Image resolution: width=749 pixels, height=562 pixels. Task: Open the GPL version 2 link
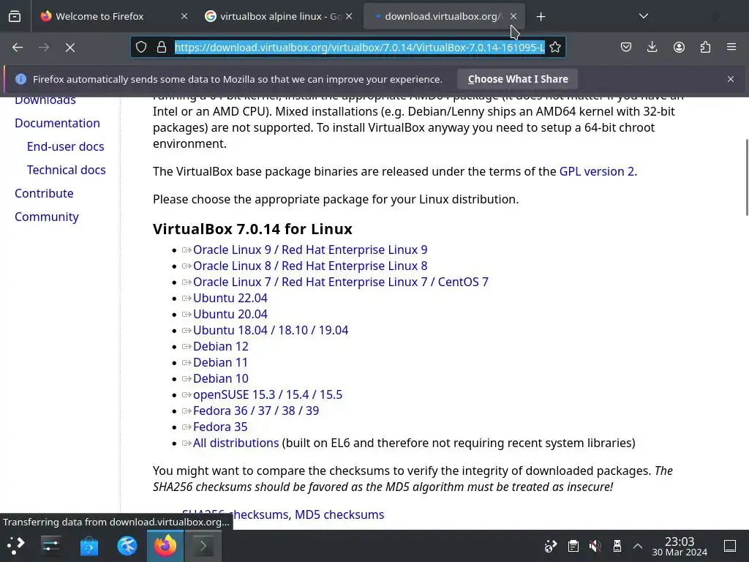click(x=597, y=171)
